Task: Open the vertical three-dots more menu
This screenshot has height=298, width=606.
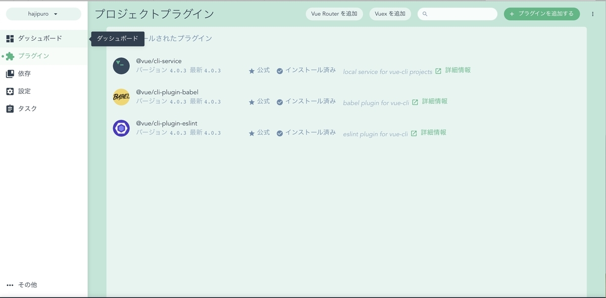Action: coord(593,14)
